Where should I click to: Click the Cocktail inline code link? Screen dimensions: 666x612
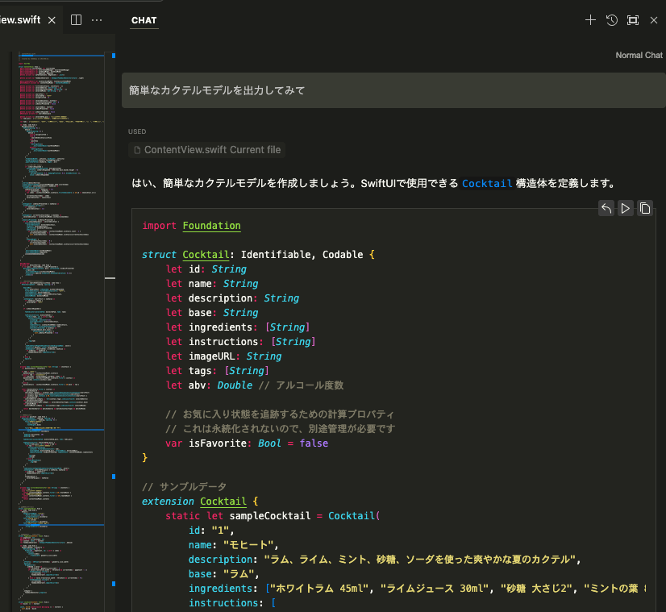click(x=487, y=184)
